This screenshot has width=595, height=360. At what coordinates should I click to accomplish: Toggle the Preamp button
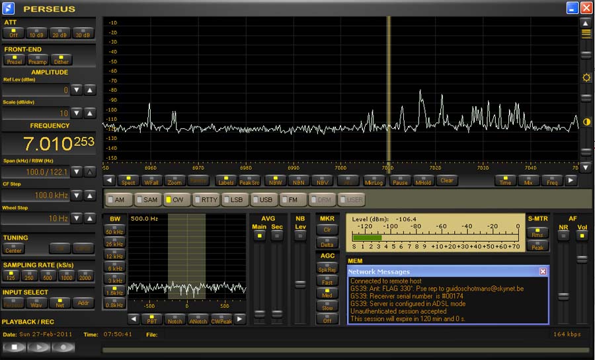(38, 60)
